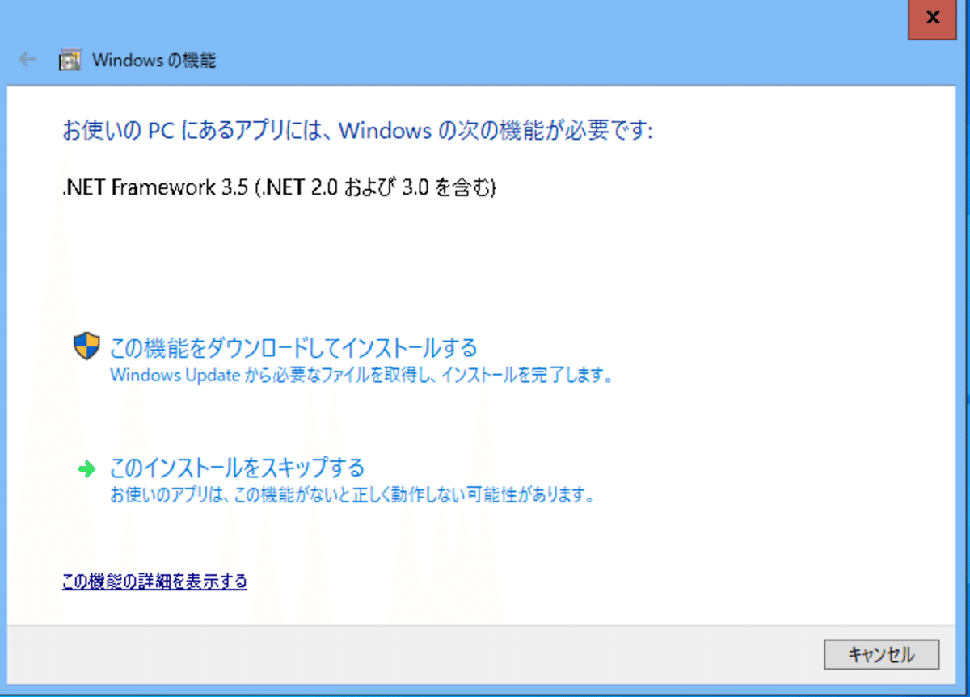Click the feature details hyperlink at bottom left

(154, 581)
